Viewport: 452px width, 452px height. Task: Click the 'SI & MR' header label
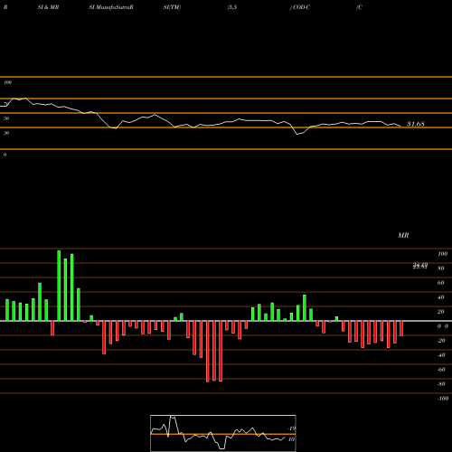coord(48,7)
